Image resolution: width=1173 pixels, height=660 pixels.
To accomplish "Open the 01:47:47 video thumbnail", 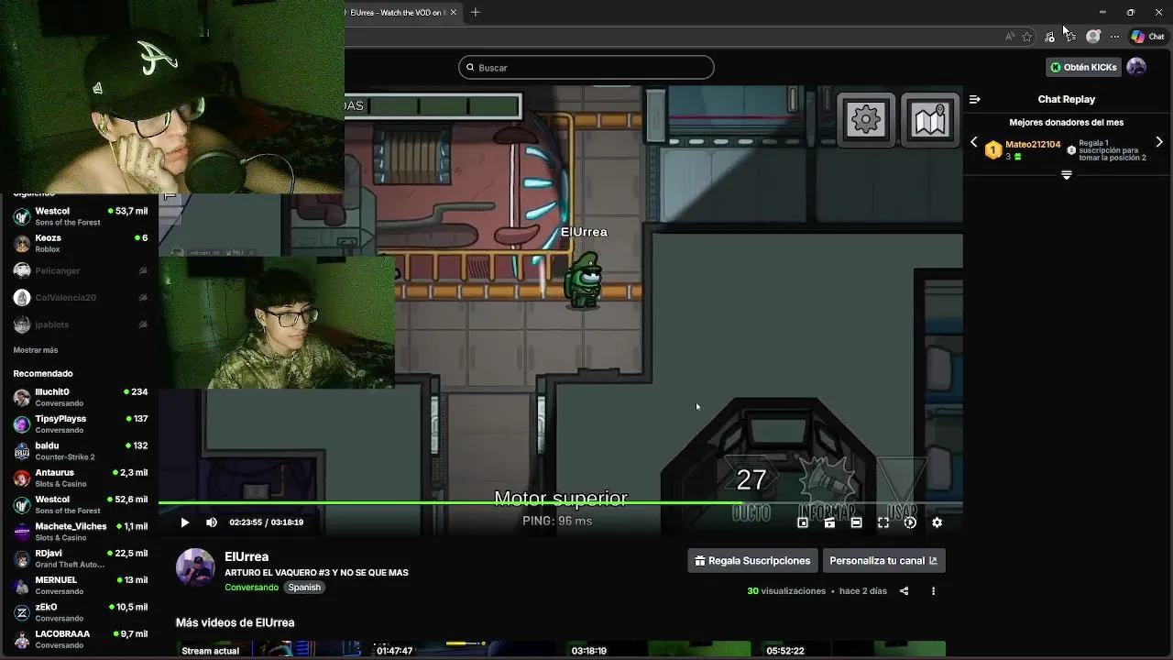I will point(463,650).
